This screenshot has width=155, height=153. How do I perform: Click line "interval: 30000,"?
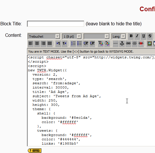51,87
